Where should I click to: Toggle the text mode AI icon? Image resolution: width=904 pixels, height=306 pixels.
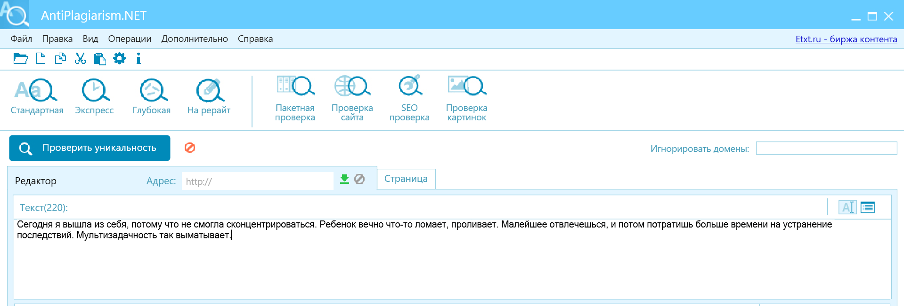coord(847,207)
